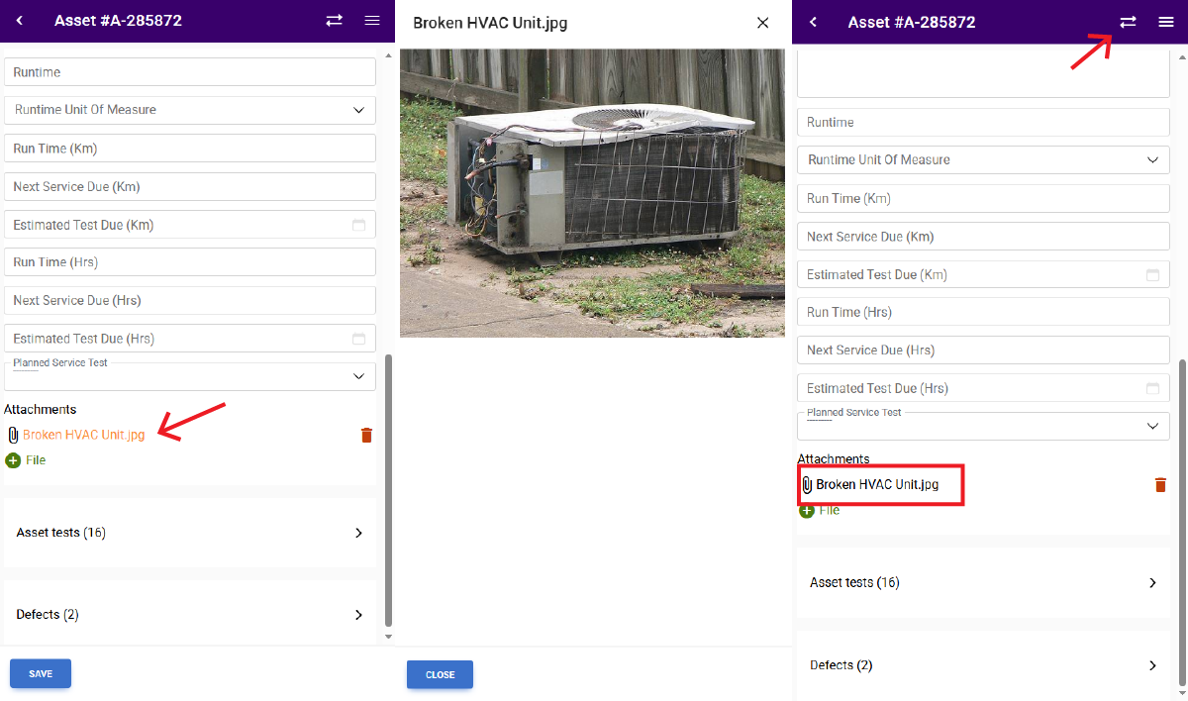Open Runtime Unit Of Measure dropdown in left panel
Viewport: 1188px width, 701px height.
(x=190, y=110)
